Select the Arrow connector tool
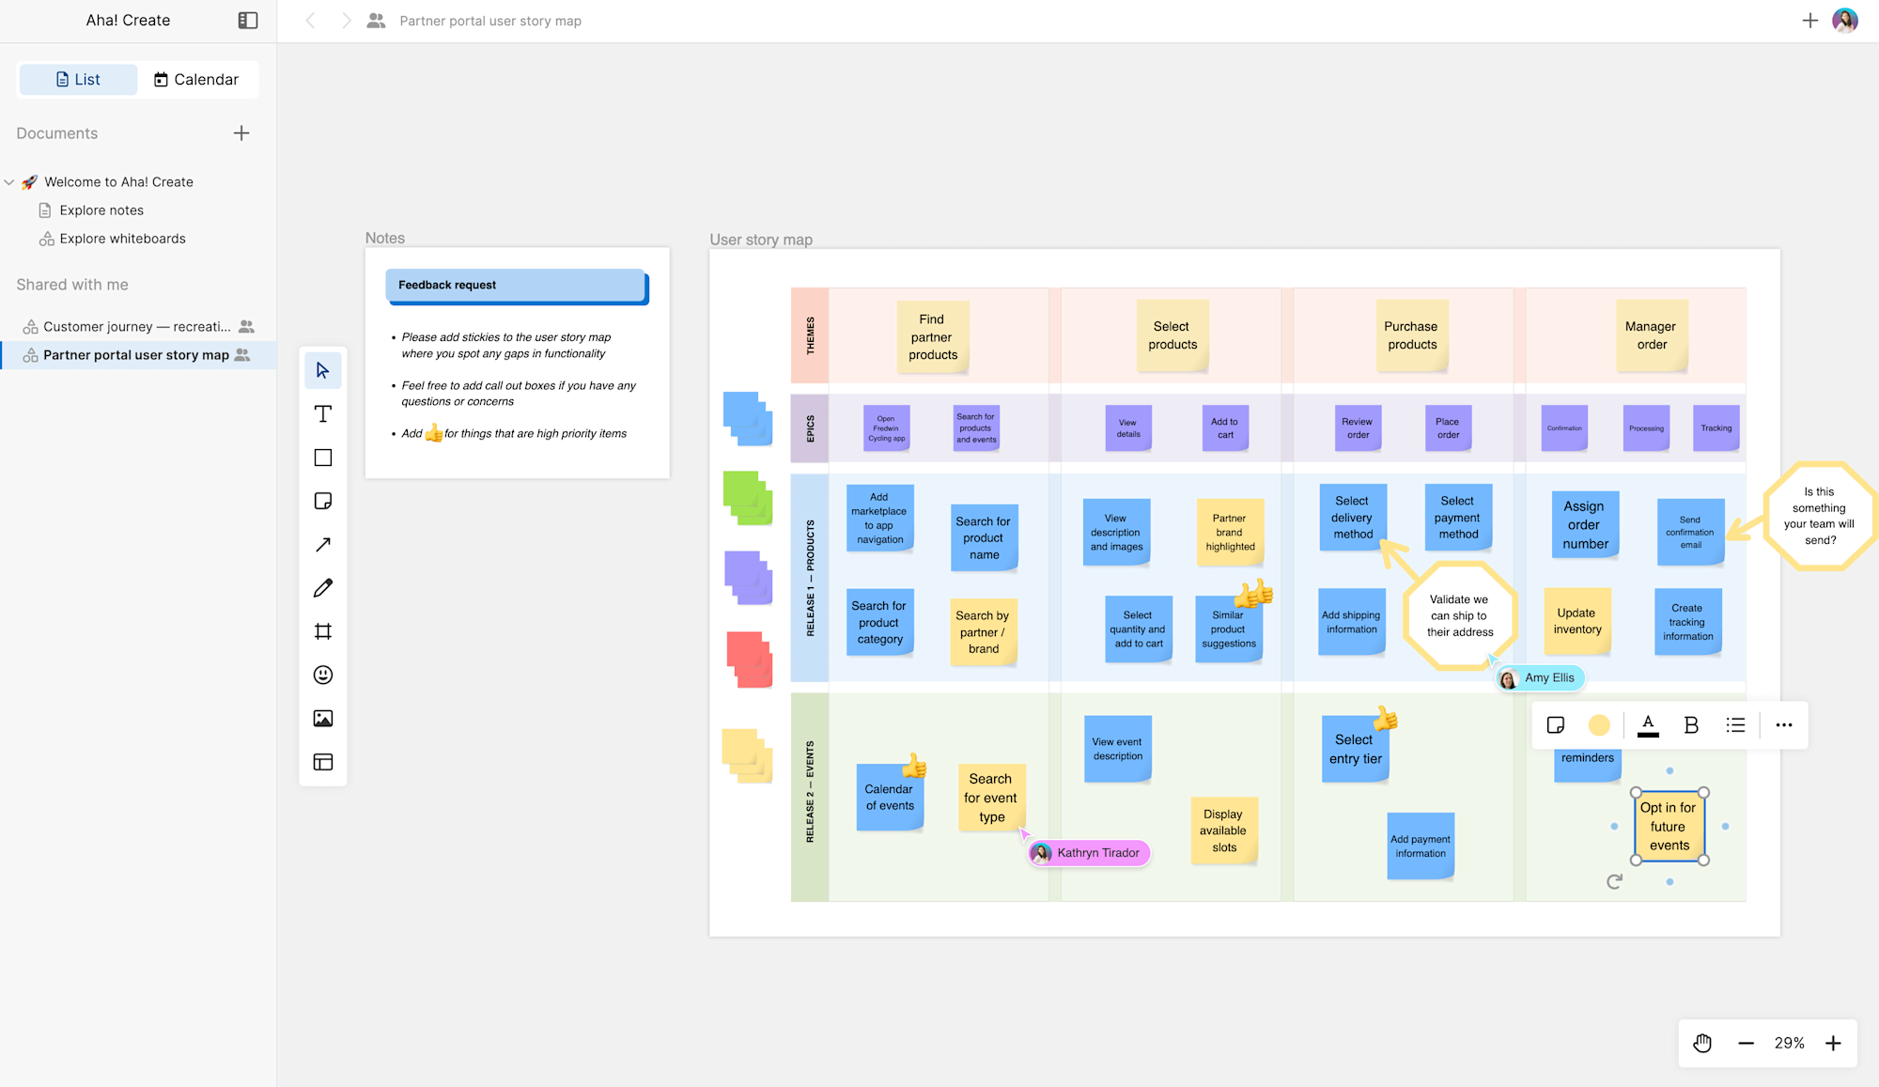 (x=323, y=545)
